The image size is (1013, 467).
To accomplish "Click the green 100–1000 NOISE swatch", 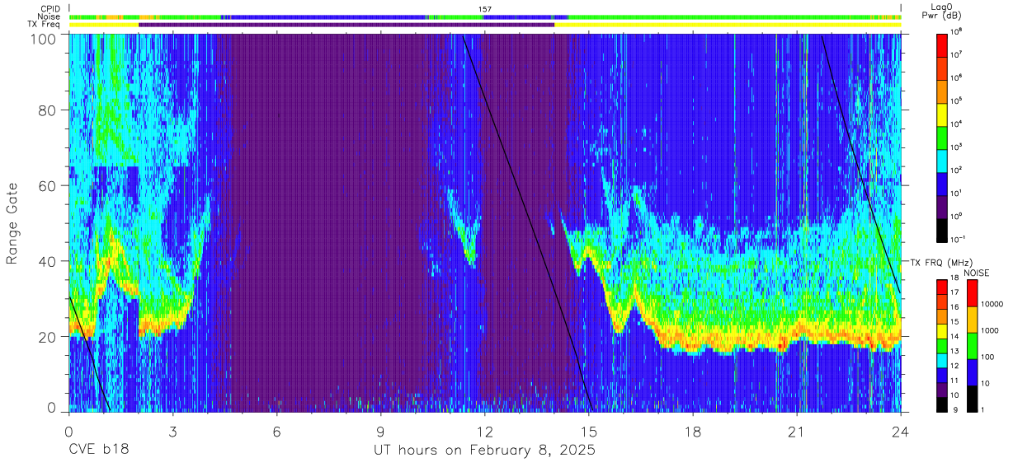I will click(973, 345).
